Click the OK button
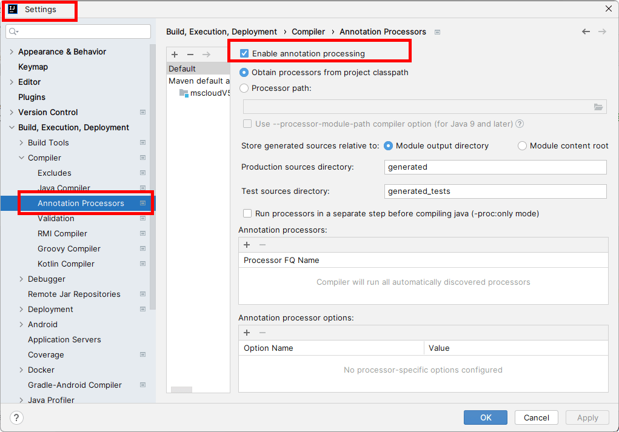Image resolution: width=619 pixels, height=432 pixels. pos(486,417)
